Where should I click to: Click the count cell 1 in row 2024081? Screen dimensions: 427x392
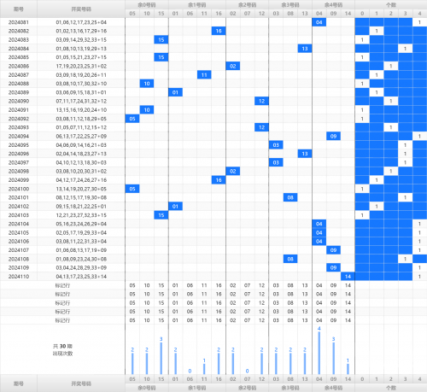[x=419, y=22]
